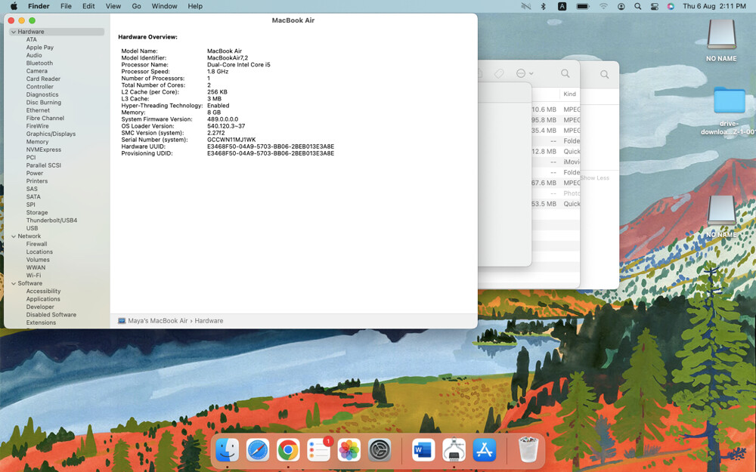756x472 pixels.
Task: Click Maya's MacBook Air in path bar
Action: coord(158,321)
